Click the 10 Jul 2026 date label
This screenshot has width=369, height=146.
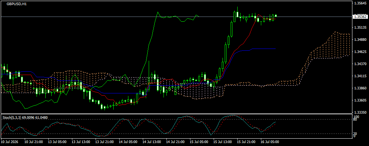(10, 142)
